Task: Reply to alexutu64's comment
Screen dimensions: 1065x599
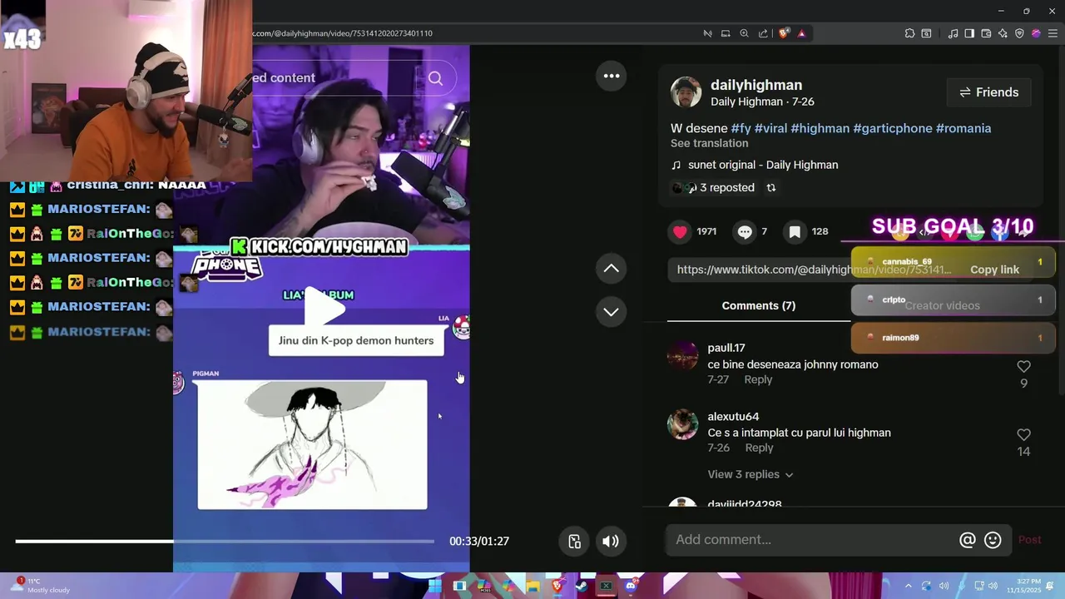Action: pyautogui.click(x=759, y=448)
